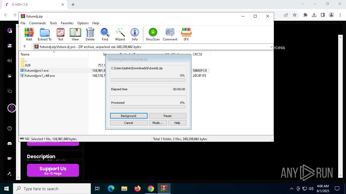Click CRC value 56B42FC4
346x194 pixels.
tap(199, 71)
